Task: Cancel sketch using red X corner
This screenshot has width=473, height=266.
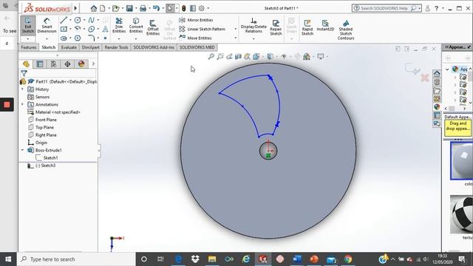Action: coord(425,78)
